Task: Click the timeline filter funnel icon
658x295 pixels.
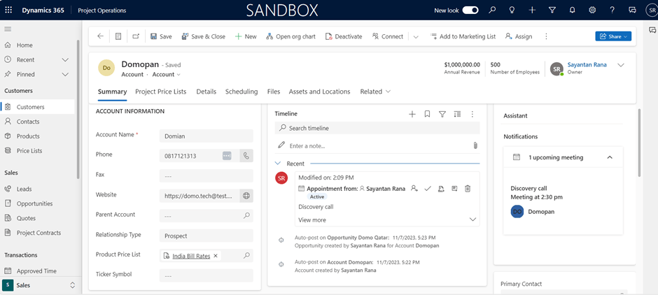Action: [442, 114]
